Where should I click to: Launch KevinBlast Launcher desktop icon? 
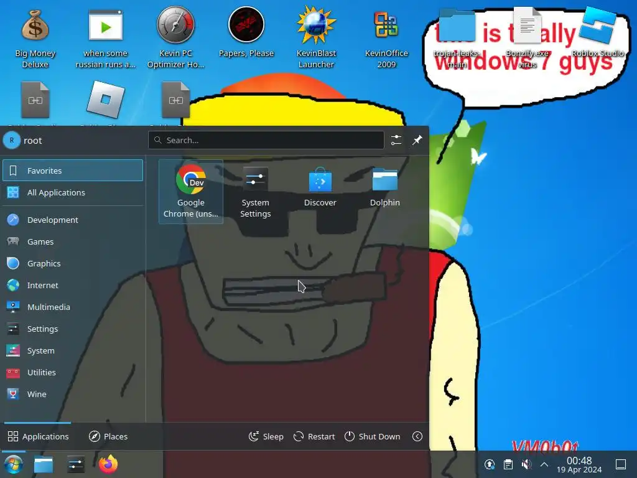click(x=316, y=37)
